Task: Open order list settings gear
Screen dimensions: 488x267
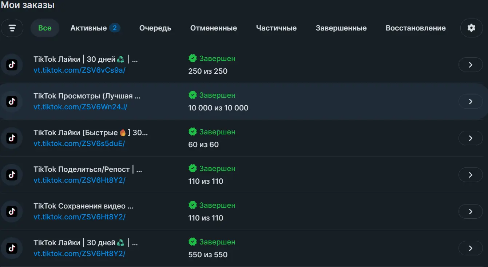Action: (471, 28)
